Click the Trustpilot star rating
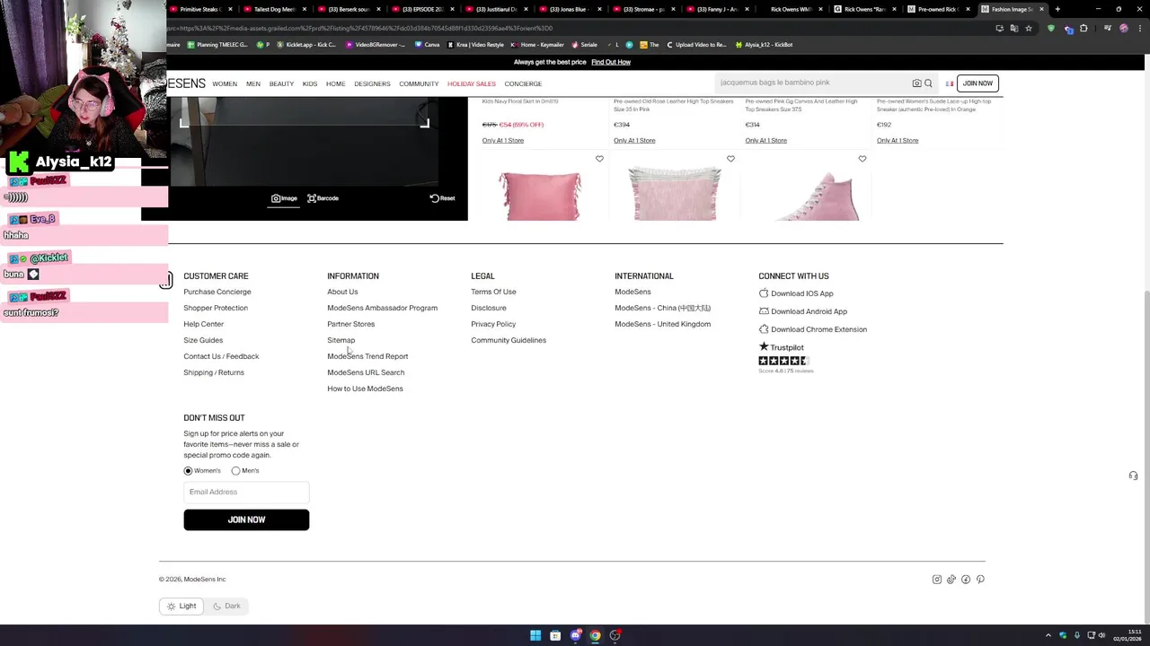Image resolution: width=1150 pixels, height=646 pixels. [783, 361]
